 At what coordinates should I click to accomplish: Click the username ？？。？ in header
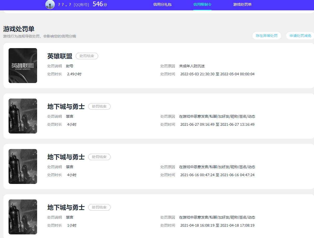[x=65, y=5]
